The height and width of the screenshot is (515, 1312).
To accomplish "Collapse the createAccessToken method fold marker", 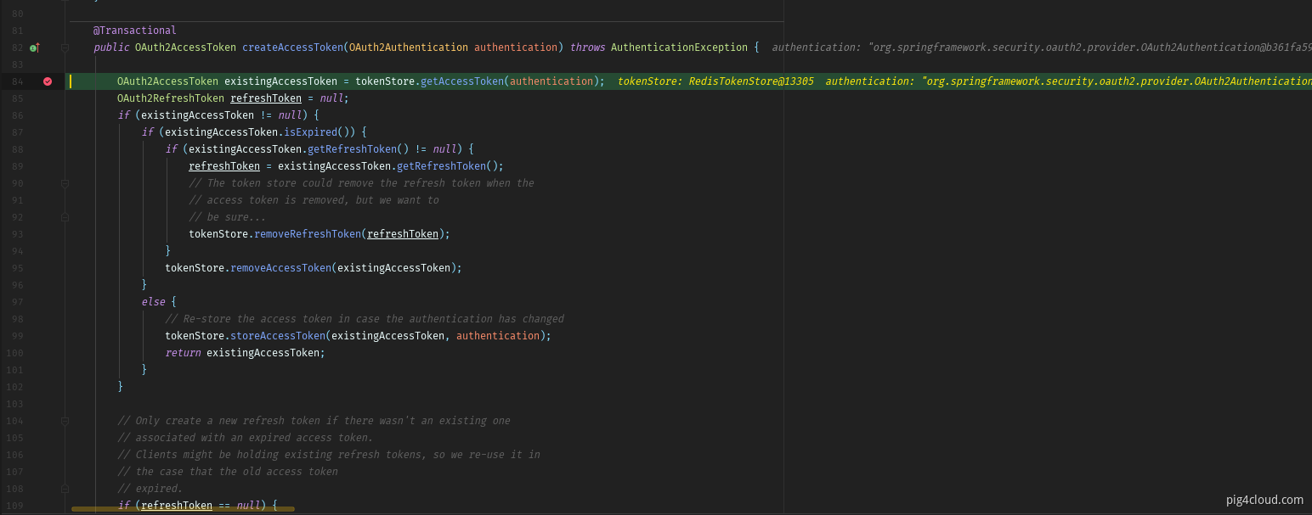I will click(x=65, y=48).
